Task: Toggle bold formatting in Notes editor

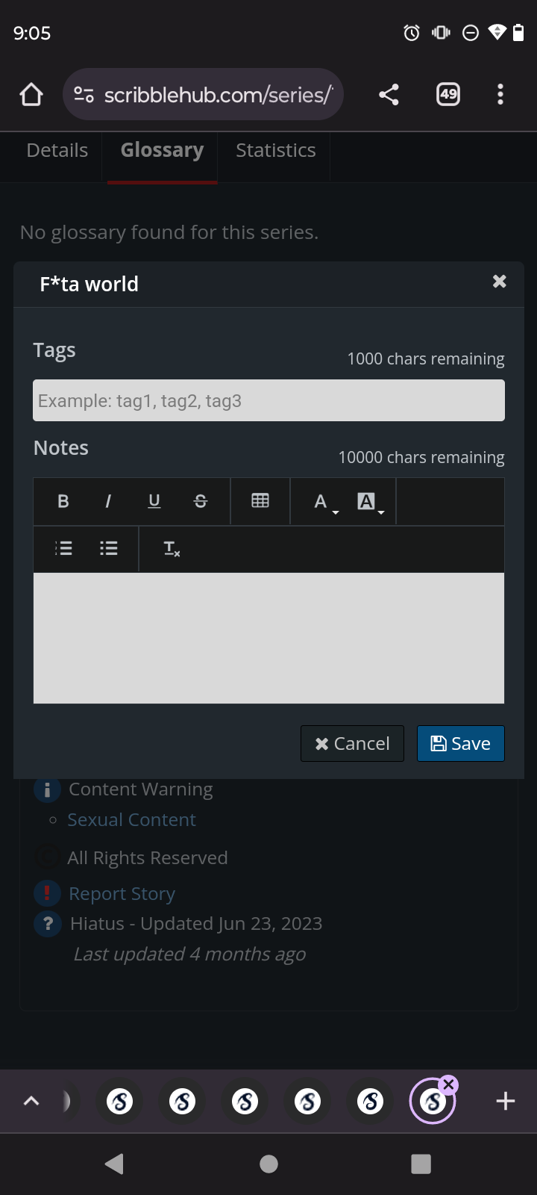Action: pos(63,501)
